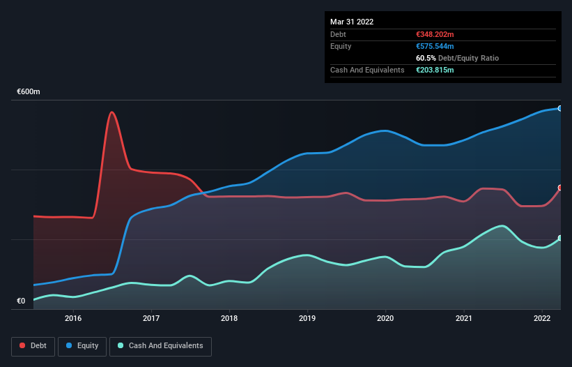Viewport: 572px width, 367px height.
Task: Select the 2022 axis label
Action: coord(542,318)
